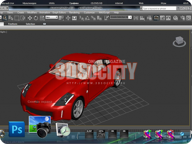Toggle Percent Snap
Viewport: 192px width, 144px height.
[x=93, y=18]
